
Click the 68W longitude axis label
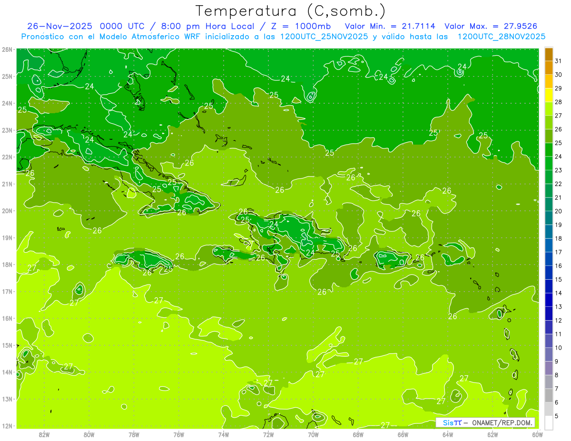(358, 434)
